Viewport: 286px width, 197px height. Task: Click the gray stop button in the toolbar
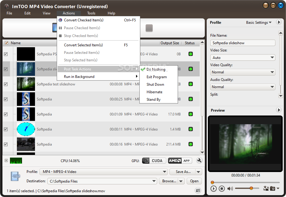pyautogui.click(x=149, y=28)
